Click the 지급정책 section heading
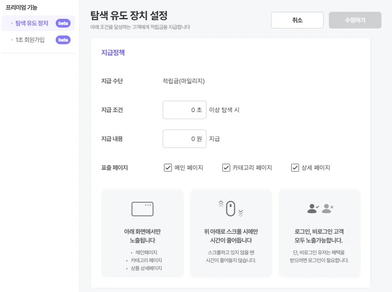The height and width of the screenshot is (292, 392). (113, 53)
